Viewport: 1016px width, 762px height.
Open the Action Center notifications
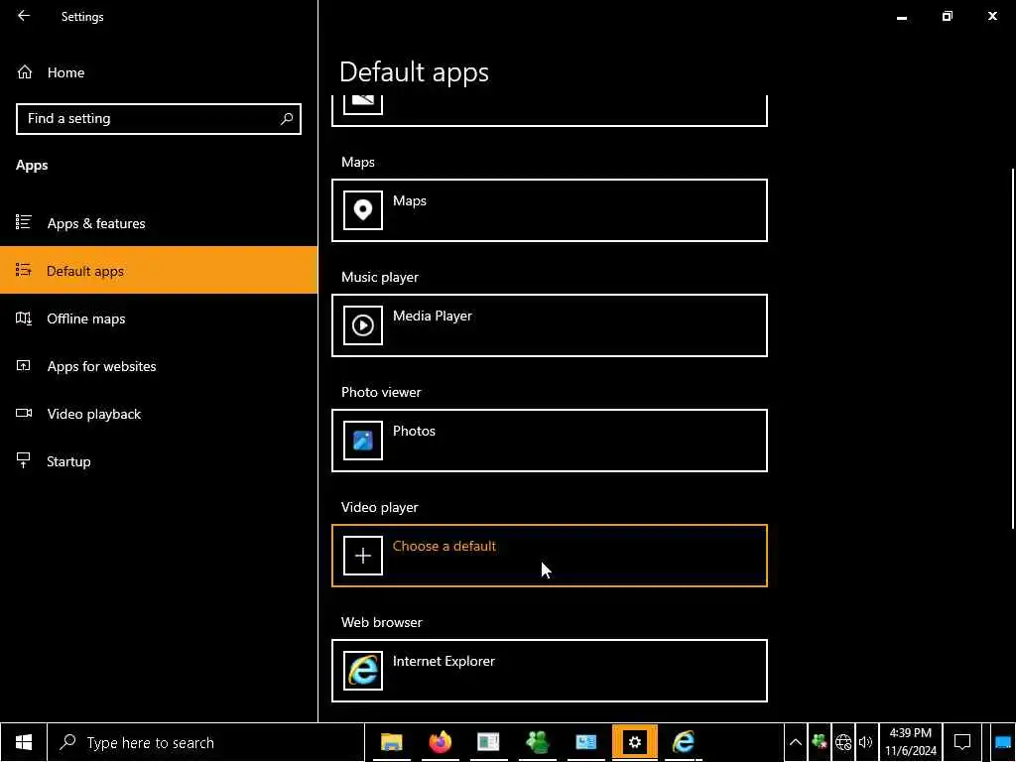(x=962, y=742)
